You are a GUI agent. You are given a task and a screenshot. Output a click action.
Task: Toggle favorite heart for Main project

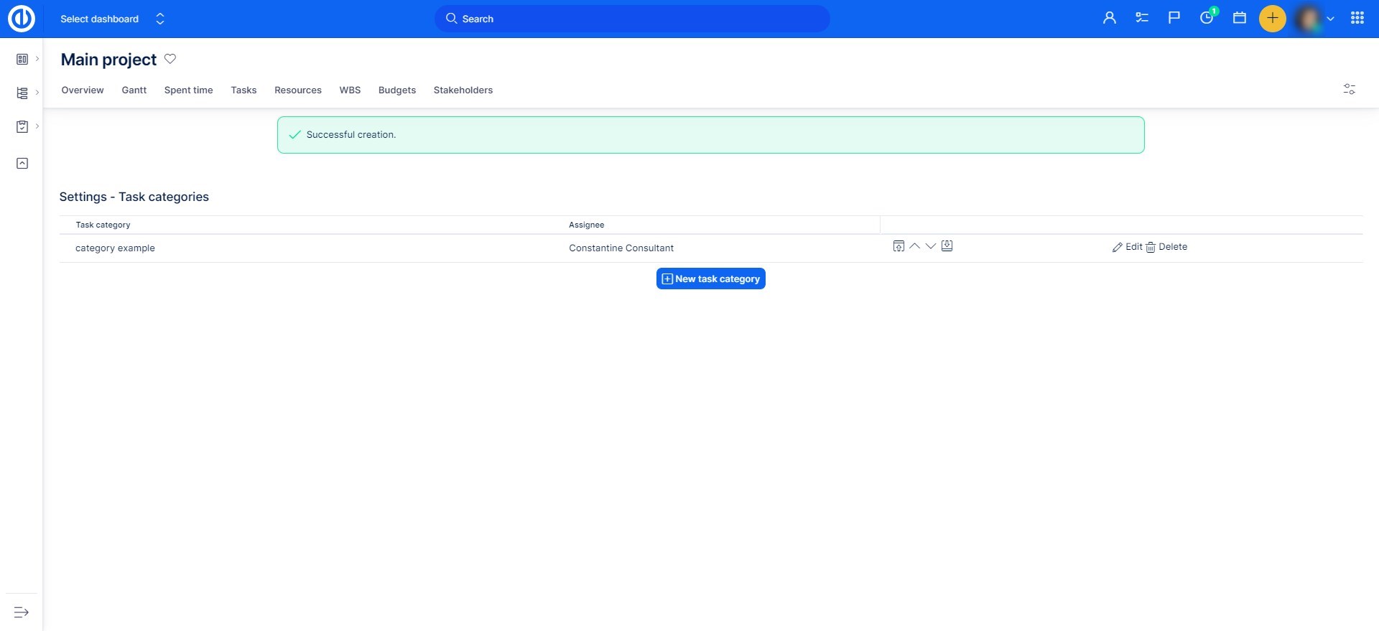coord(170,59)
